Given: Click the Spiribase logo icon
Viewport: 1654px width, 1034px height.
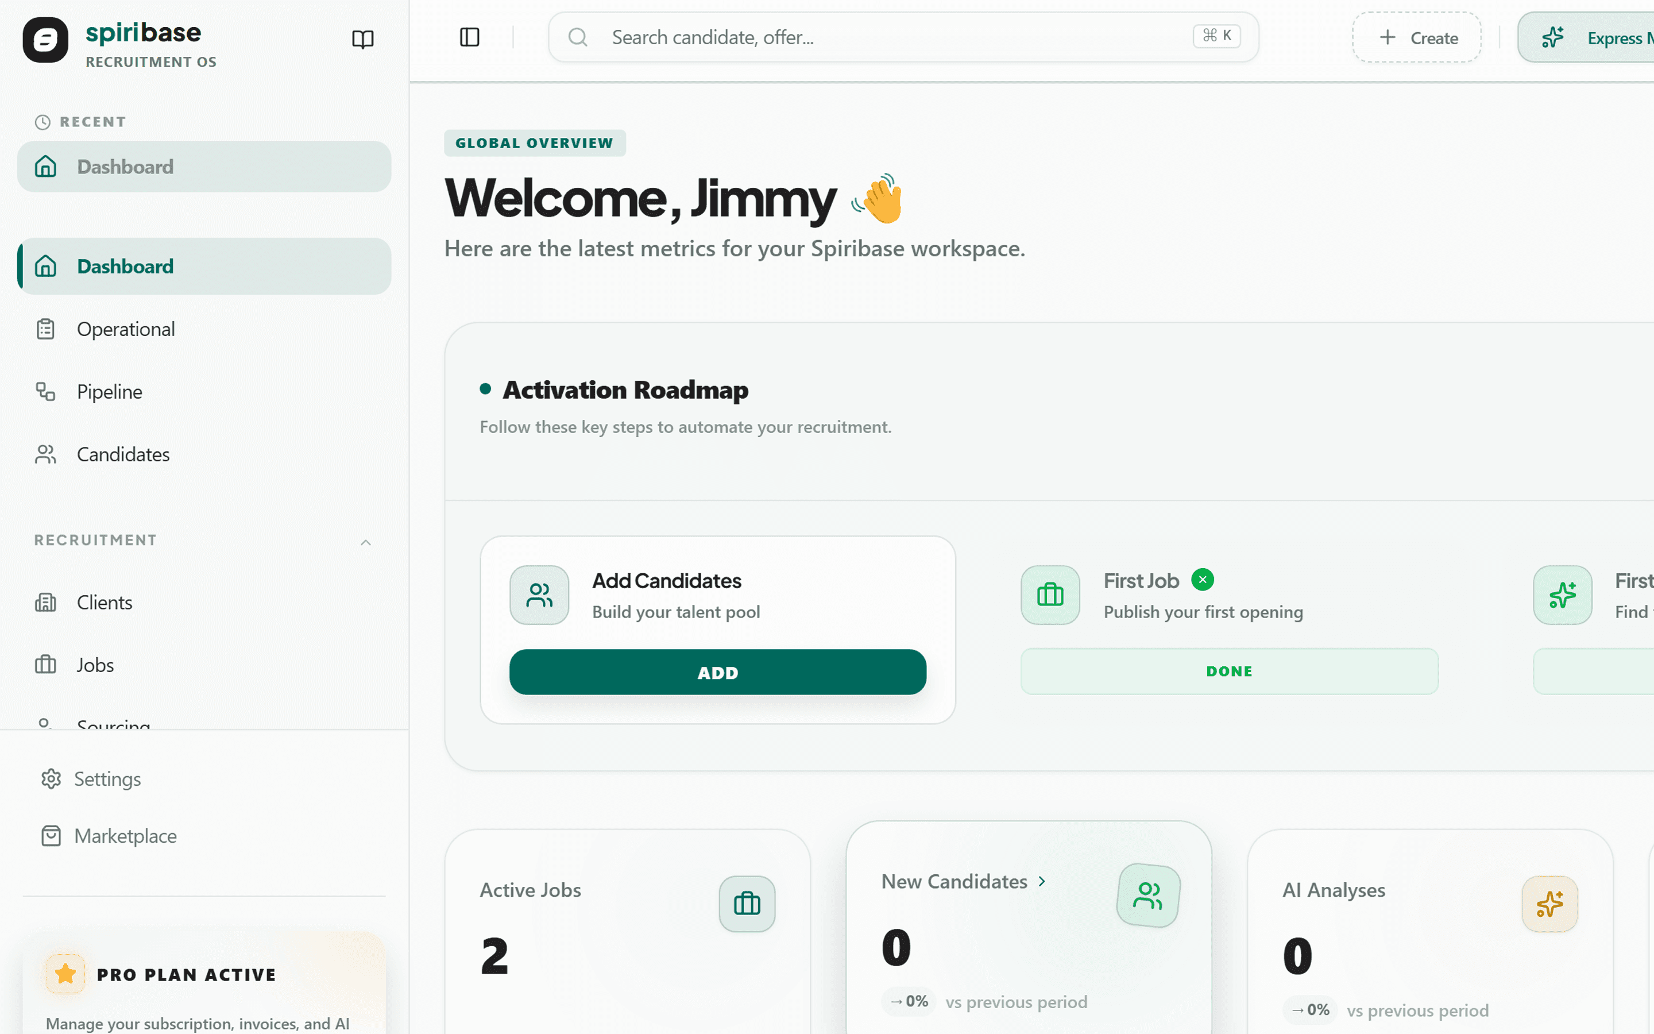Looking at the screenshot, I should (x=45, y=40).
